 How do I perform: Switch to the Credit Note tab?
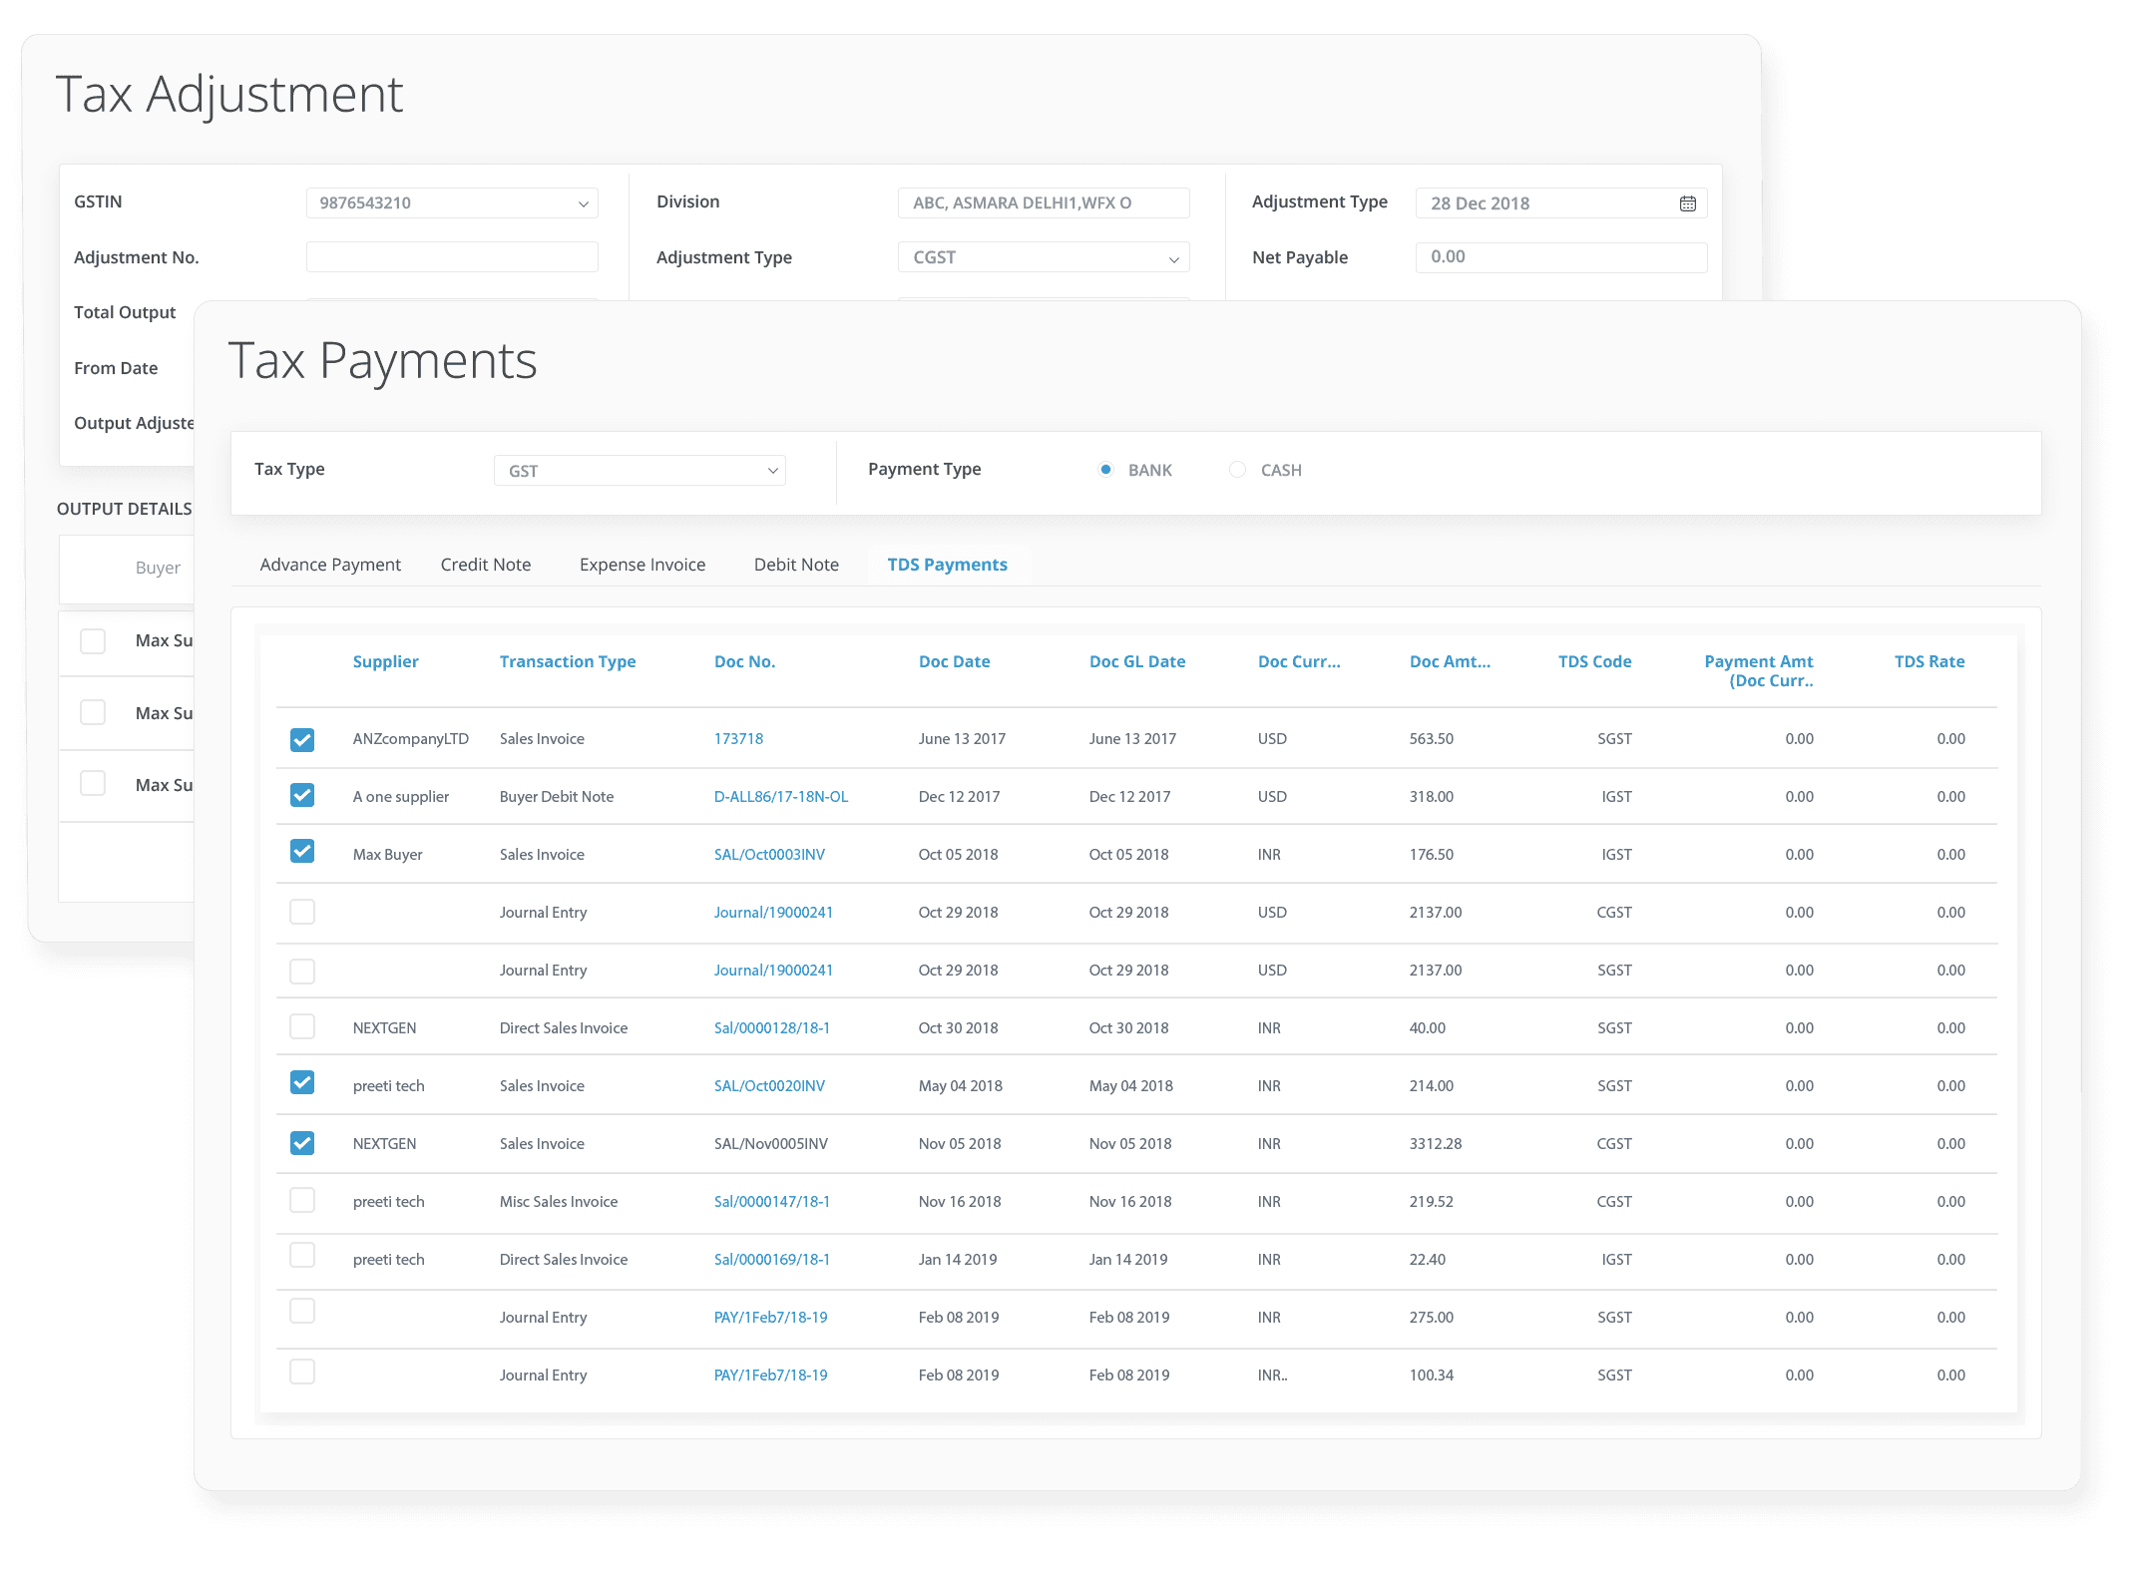[483, 565]
